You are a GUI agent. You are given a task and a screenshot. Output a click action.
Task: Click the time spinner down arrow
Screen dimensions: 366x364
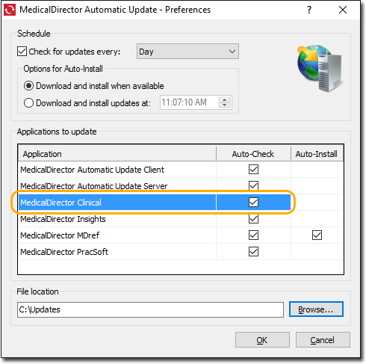pos(224,105)
